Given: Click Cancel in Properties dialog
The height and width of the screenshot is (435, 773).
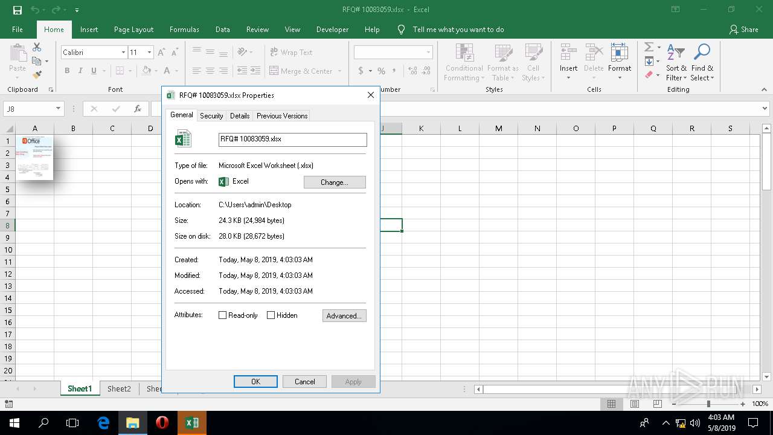Looking at the screenshot, I should [304, 381].
